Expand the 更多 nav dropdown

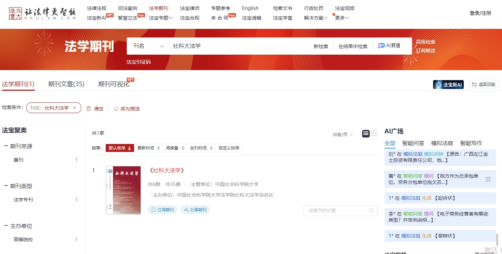point(342,18)
